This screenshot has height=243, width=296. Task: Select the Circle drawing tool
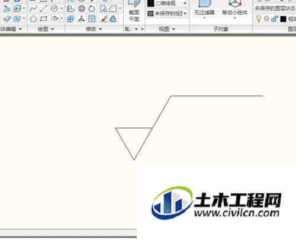click(54, 9)
